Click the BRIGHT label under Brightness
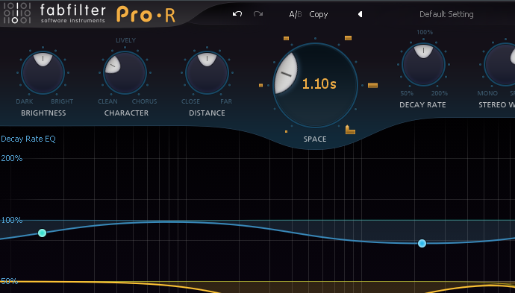 click(x=62, y=101)
